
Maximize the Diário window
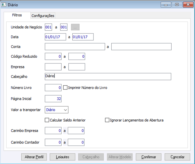pyautogui.click(x=177, y=5)
